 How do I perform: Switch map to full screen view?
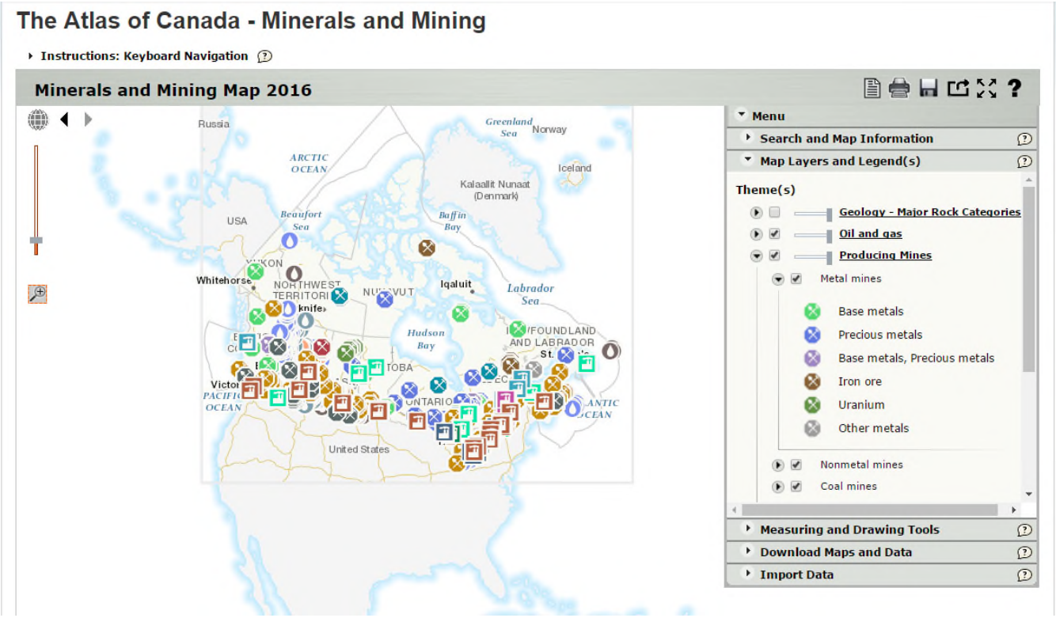coord(986,88)
